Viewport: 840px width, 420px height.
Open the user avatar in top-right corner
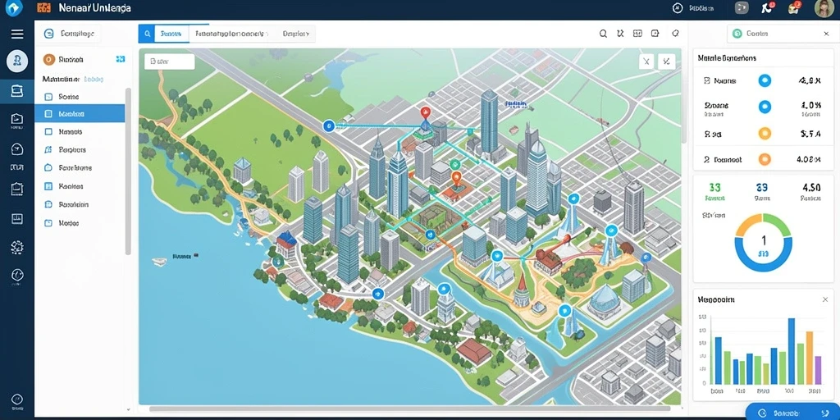824,8
